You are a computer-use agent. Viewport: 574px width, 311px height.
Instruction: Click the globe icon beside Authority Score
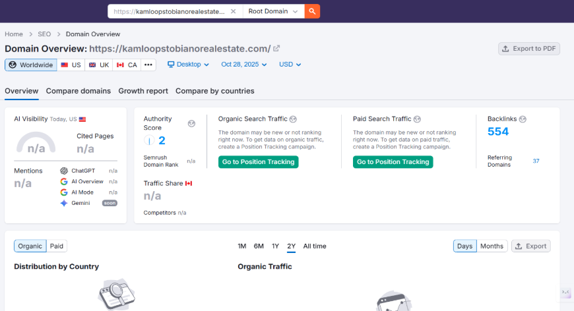pos(191,123)
